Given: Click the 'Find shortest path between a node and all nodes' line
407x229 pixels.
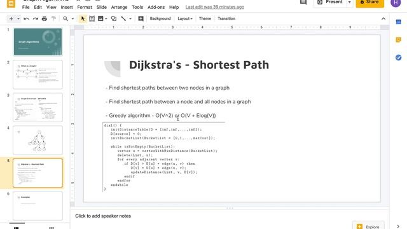Looking at the screenshot, I should tap(178, 102).
